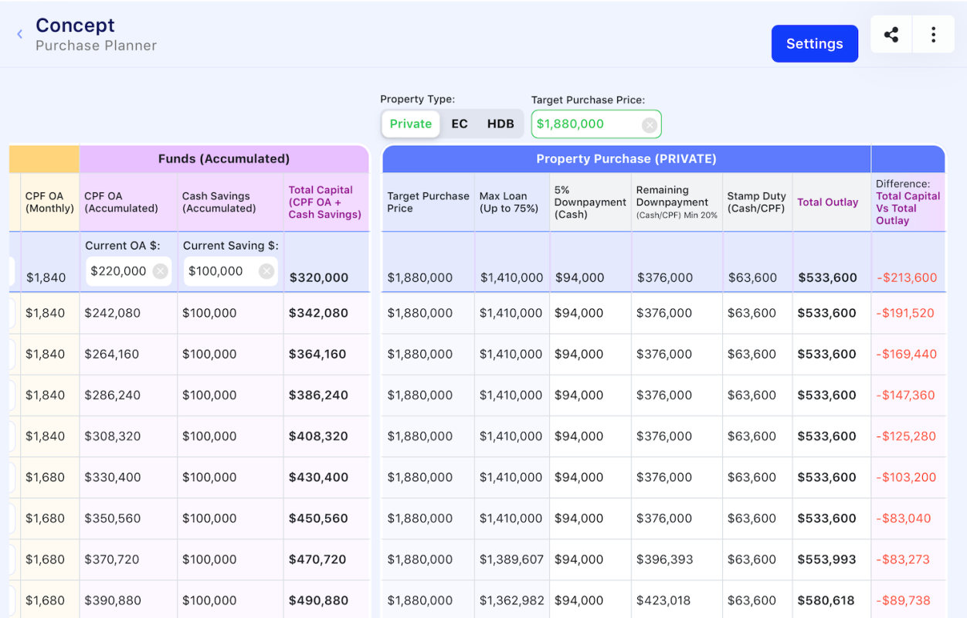
Task: Click the Property Purchase (PRIVATE) header
Action: click(626, 159)
